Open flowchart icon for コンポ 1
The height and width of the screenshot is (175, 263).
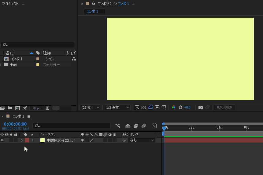tap(74, 59)
